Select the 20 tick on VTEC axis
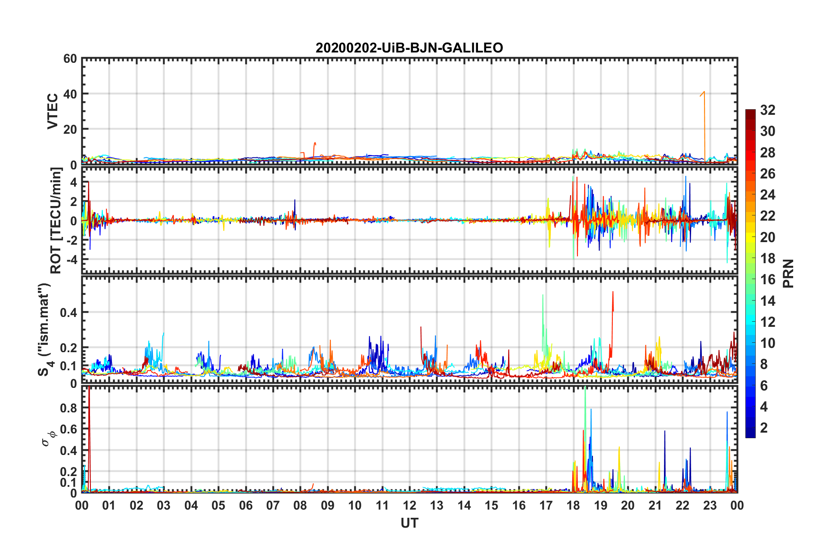 point(70,129)
